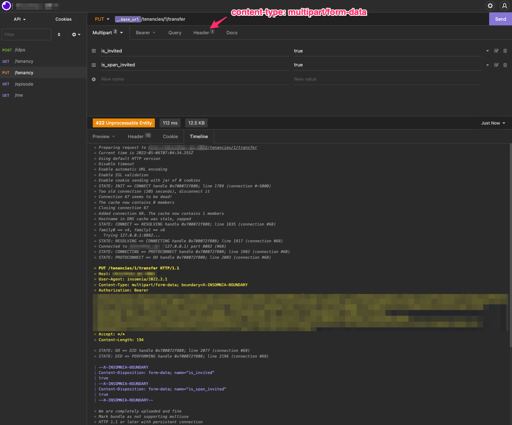Image resolution: width=512 pixels, height=425 pixels.
Task: Switch to the Query tab
Action: (175, 33)
